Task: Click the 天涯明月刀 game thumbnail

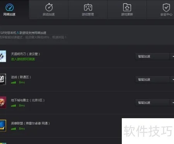Action: point(3,56)
